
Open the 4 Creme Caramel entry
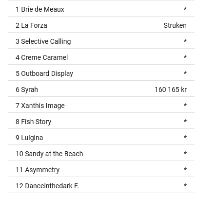click(x=101, y=56)
